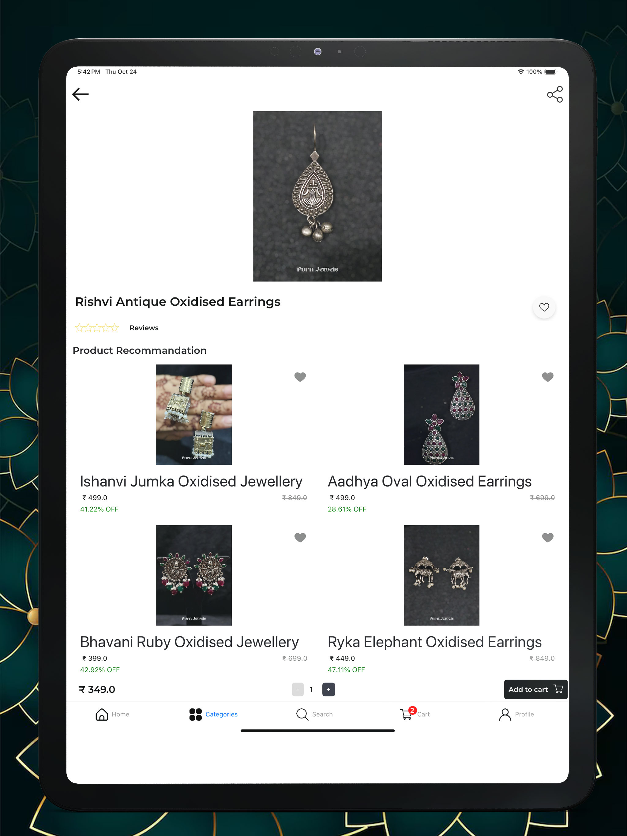Tap the back arrow icon
This screenshot has height=836, width=627.
[80, 94]
